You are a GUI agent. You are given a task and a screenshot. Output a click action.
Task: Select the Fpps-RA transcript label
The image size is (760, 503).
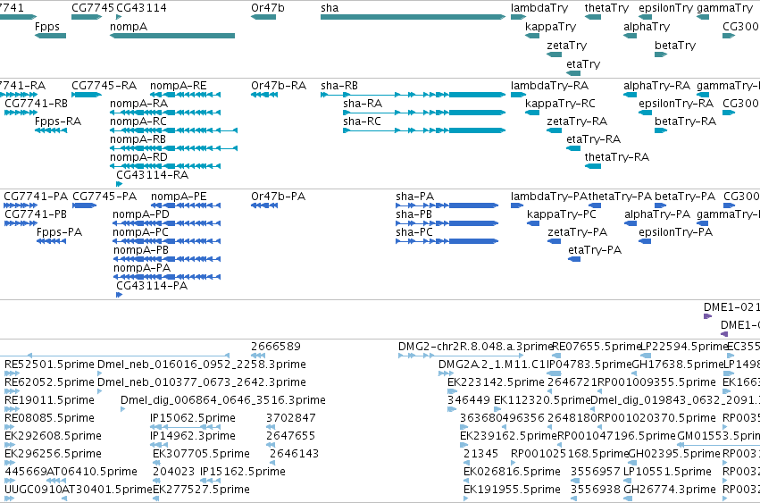coord(58,122)
